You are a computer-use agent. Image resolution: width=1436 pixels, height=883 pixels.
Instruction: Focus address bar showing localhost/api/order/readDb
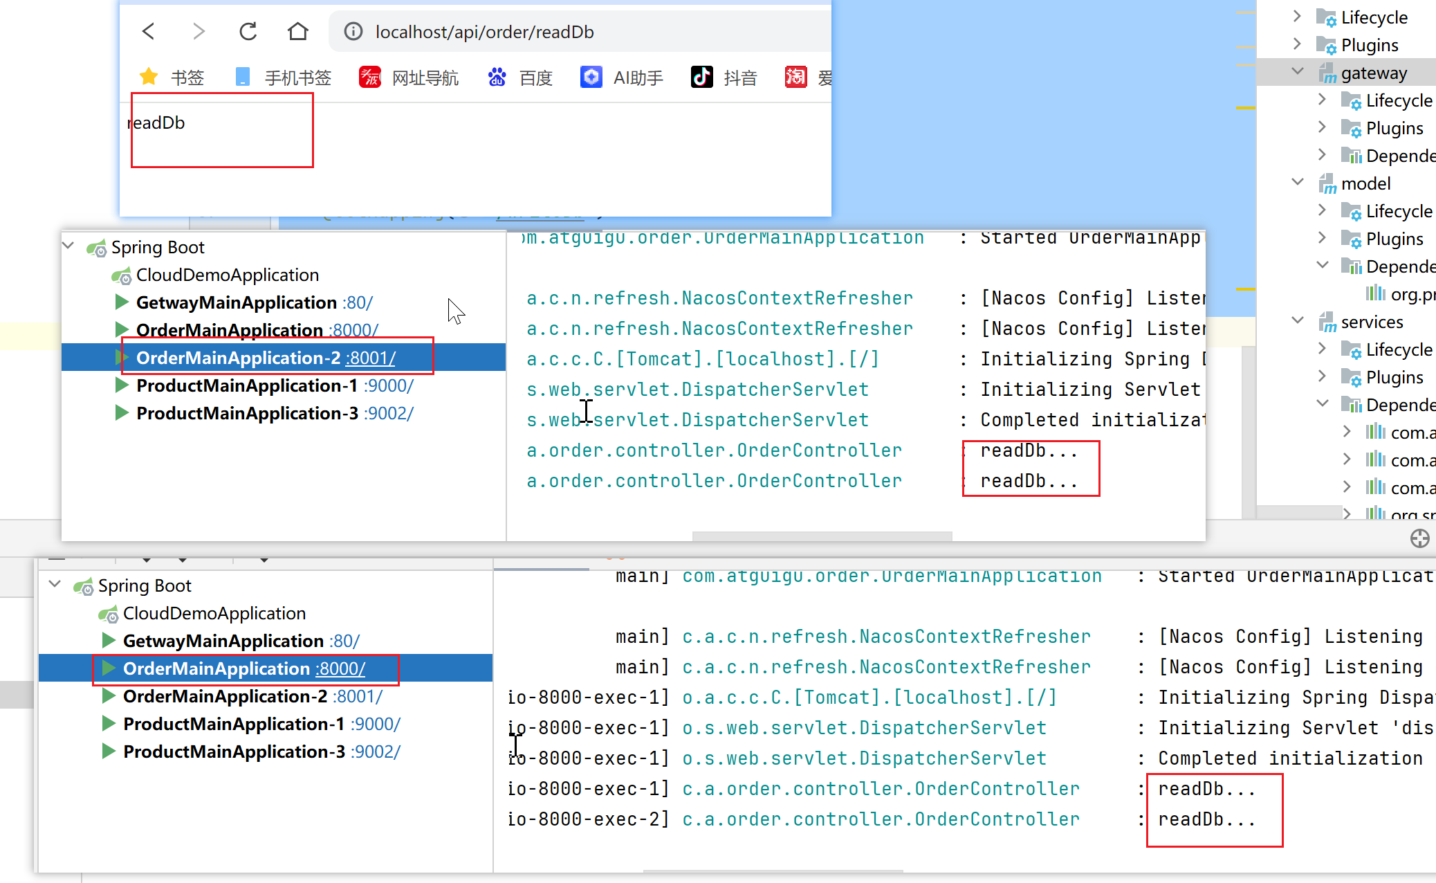[581, 32]
